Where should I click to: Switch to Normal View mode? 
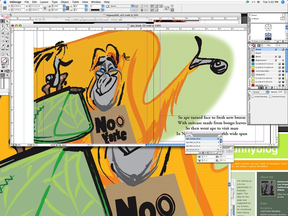[3, 75]
